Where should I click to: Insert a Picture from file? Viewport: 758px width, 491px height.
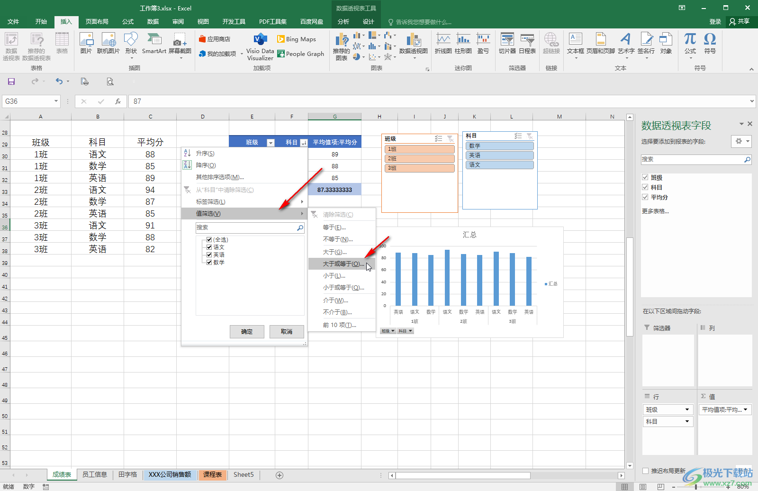[x=86, y=43]
